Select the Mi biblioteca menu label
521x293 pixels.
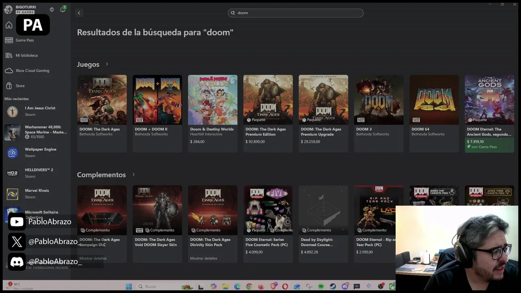pyautogui.click(x=26, y=55)
